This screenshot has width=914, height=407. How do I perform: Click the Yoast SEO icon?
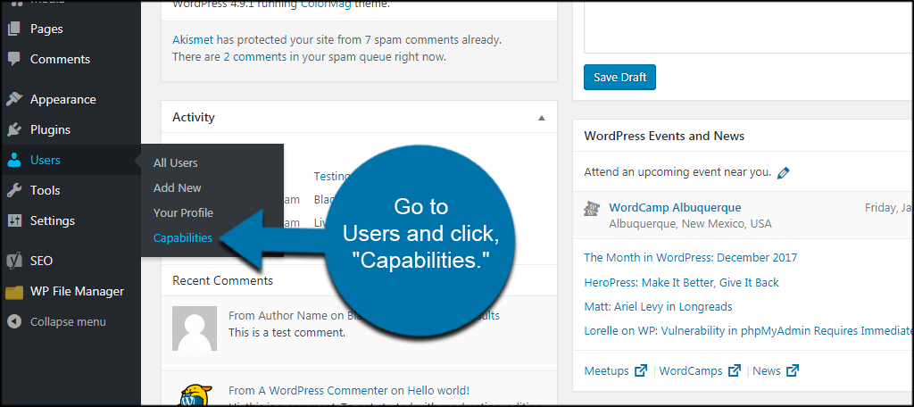tap(14, 261)
